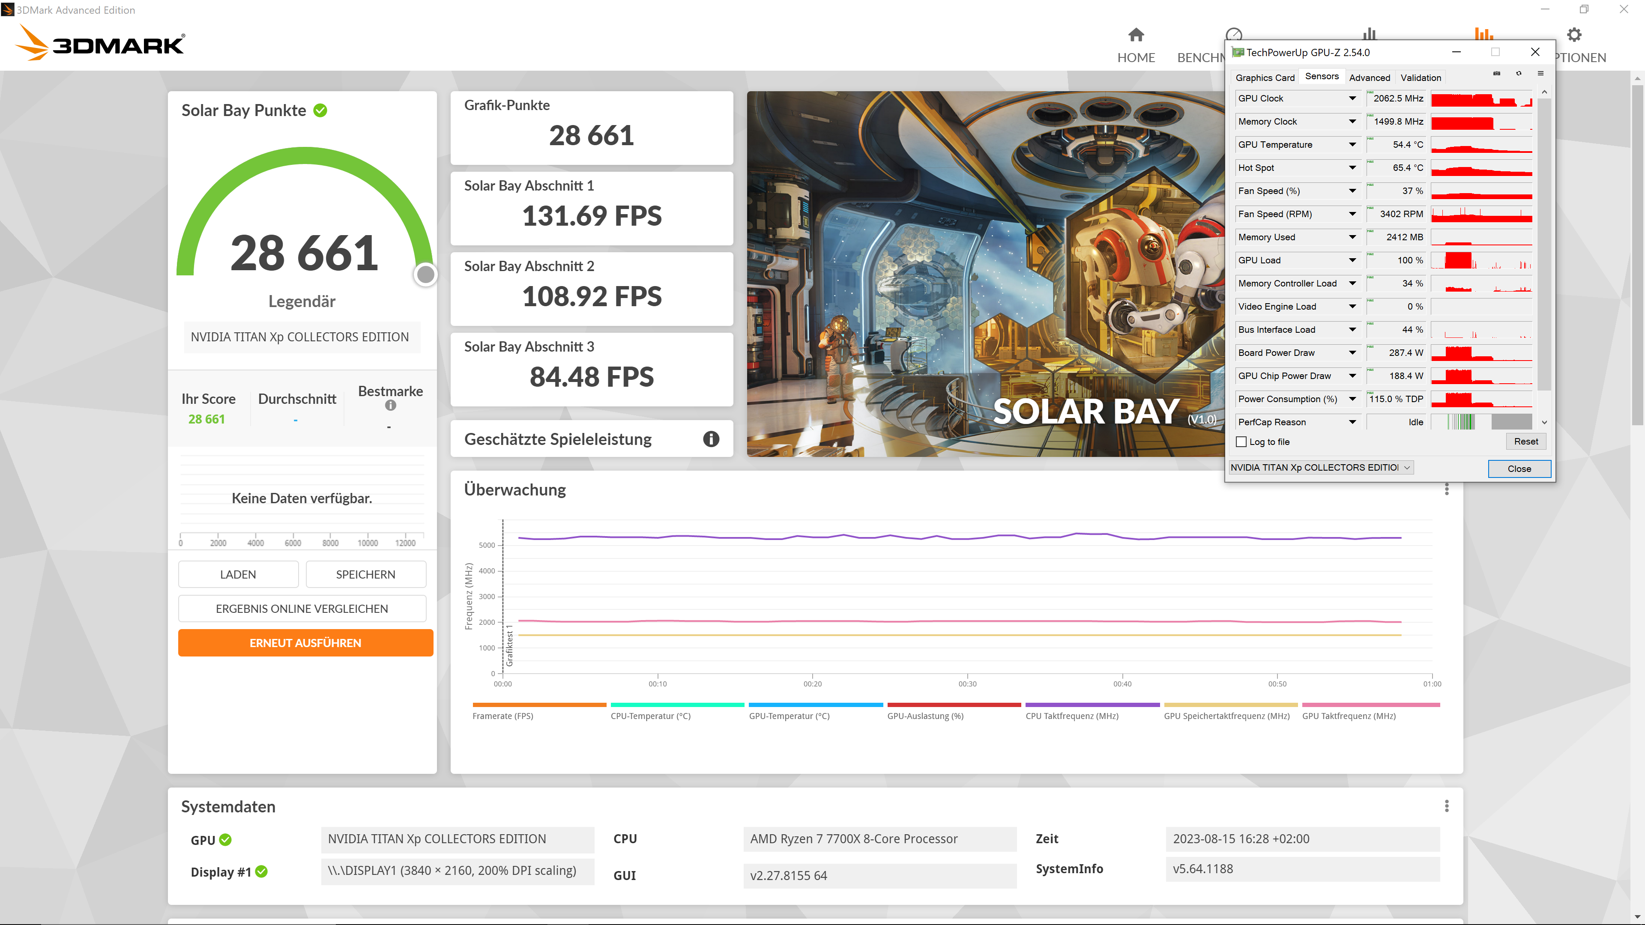Enable Log to file in GPU-Z
Viewport: 1645px width, 925px height.
[1241, 442]
